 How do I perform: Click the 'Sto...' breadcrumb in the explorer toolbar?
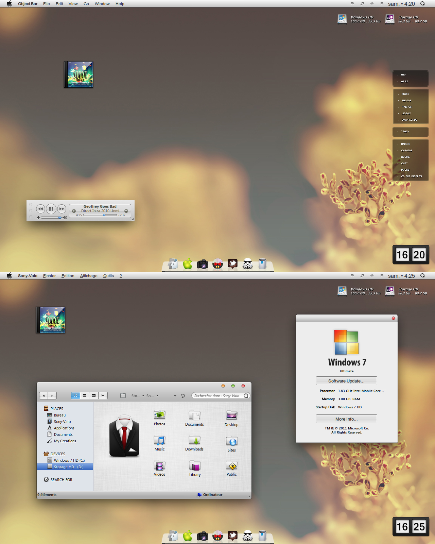(136, 396)
